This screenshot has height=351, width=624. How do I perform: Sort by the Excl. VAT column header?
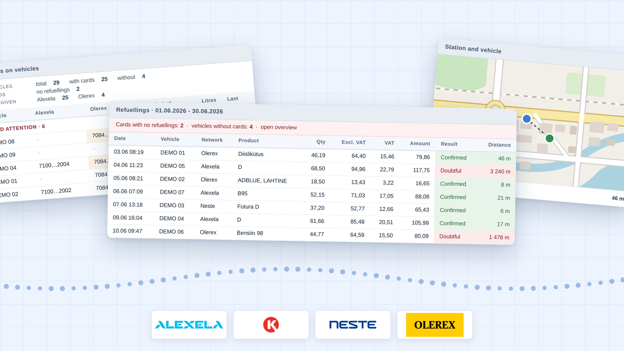point(354,142)
